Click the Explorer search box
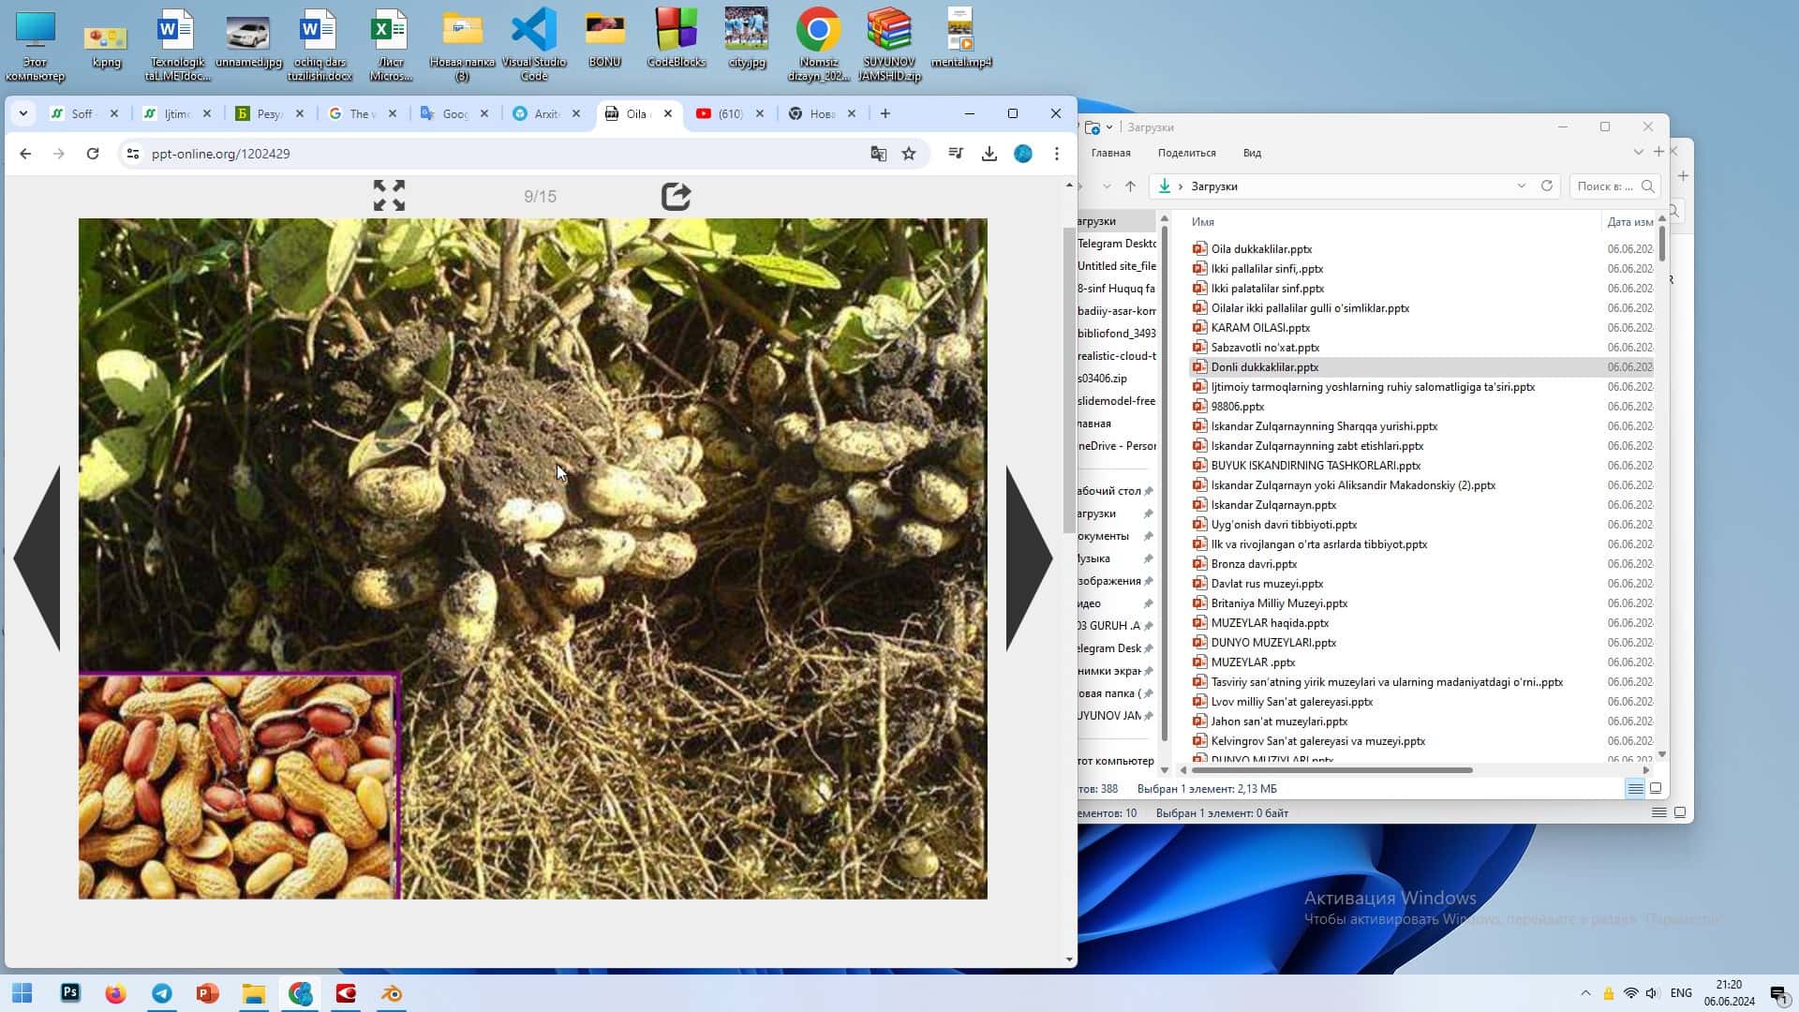 (1615, 186)
